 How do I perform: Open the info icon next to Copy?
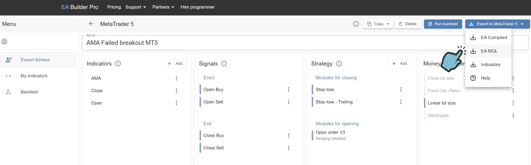[x=356, y=24]
